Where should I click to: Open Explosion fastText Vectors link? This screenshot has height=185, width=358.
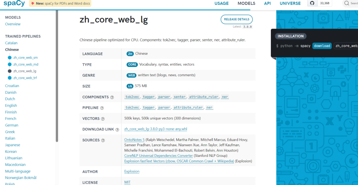pos(179,161)
